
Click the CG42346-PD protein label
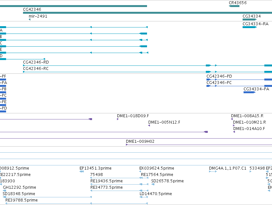(219, 76)
